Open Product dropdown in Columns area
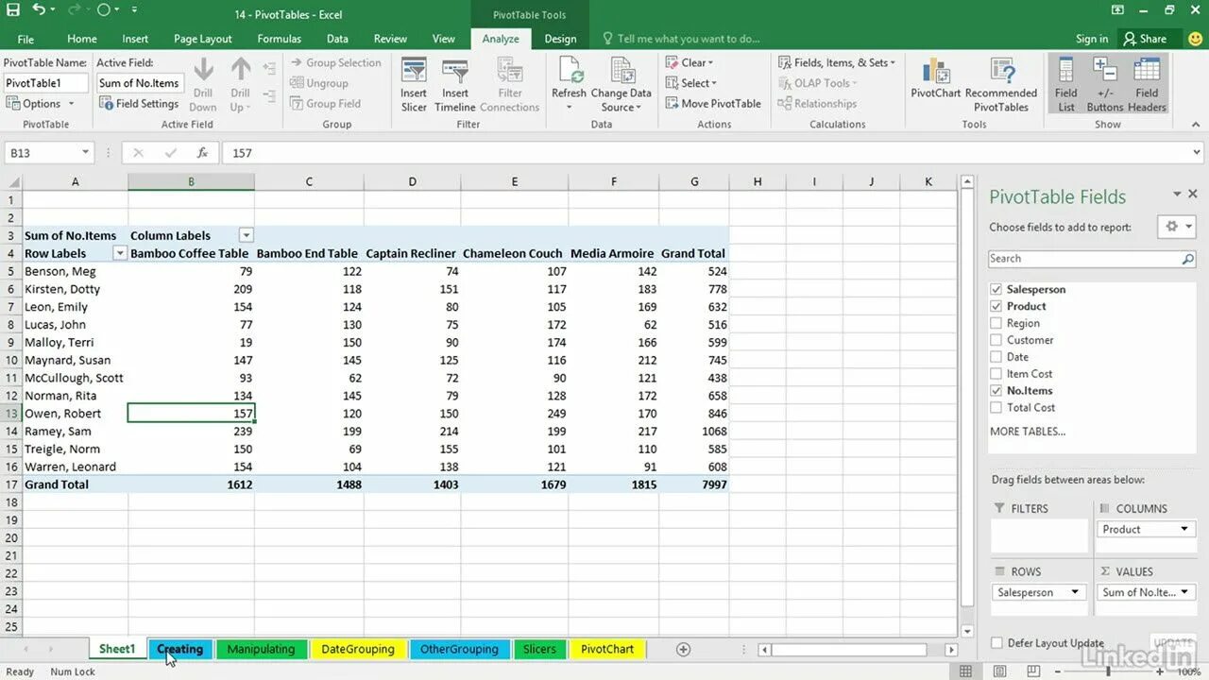The height and width of the screenshot is (680, 1209). coord(1183,529)
